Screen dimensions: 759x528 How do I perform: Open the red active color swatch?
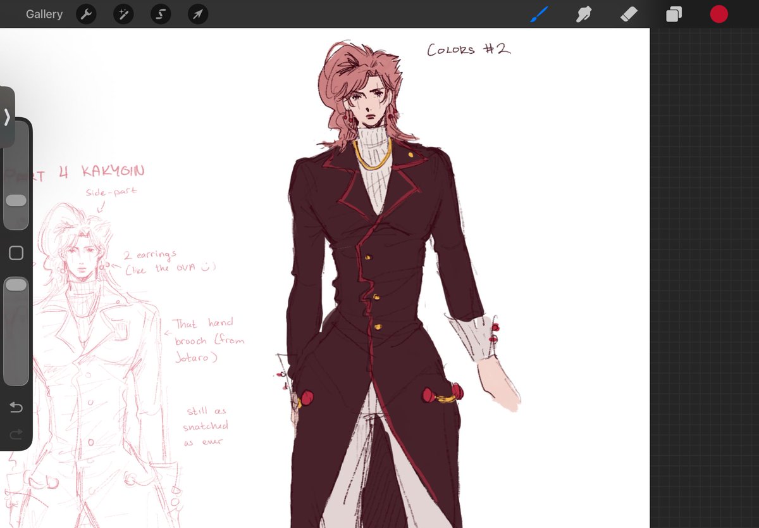719,14
